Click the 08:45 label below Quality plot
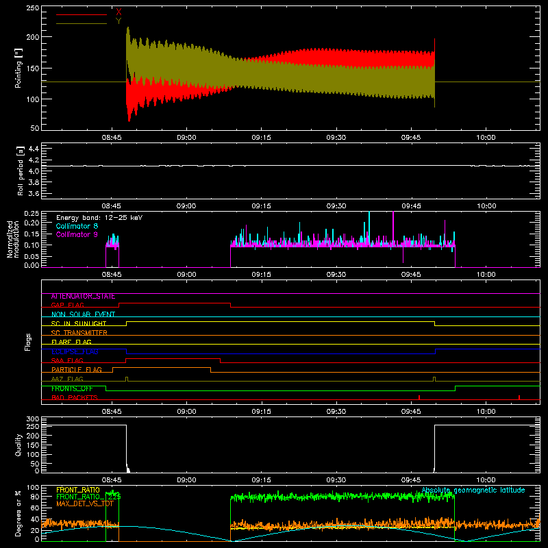Image resolution: width=548 pixels, height=548 pixels. (112, 480)
